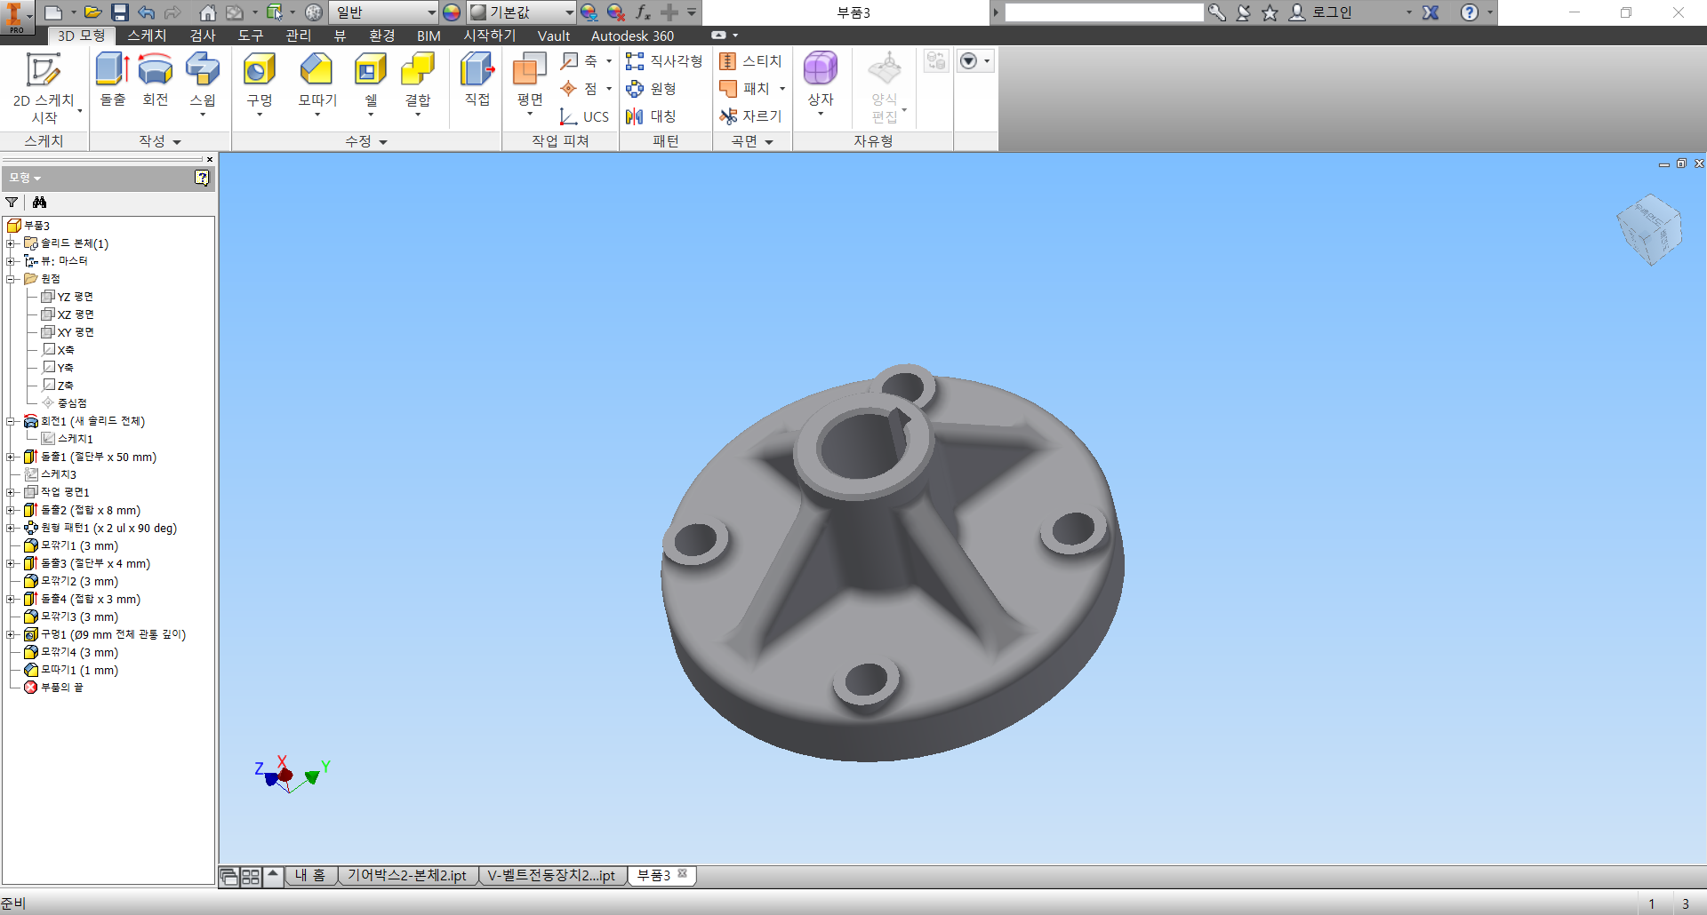Switch to 기어박스2-본체2.ipt document tab
The height and width of the screenshot is (915, 1707).
pos(407,876)
